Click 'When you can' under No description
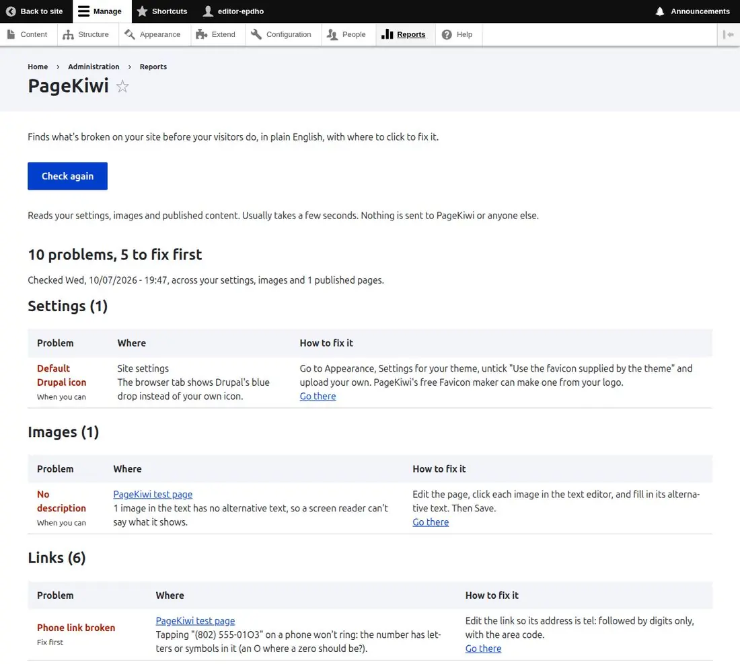The image size is (740, 664). point(61,523)
